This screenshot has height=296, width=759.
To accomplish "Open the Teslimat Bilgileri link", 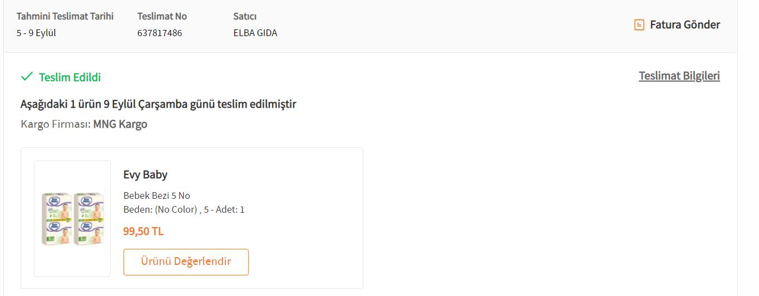I will pyautogui.click(x=679, y=76).
